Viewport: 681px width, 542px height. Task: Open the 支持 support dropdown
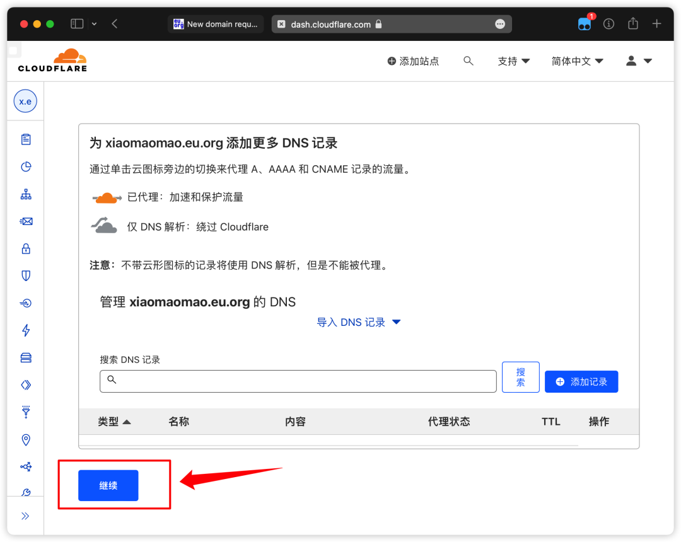point(514,61)
